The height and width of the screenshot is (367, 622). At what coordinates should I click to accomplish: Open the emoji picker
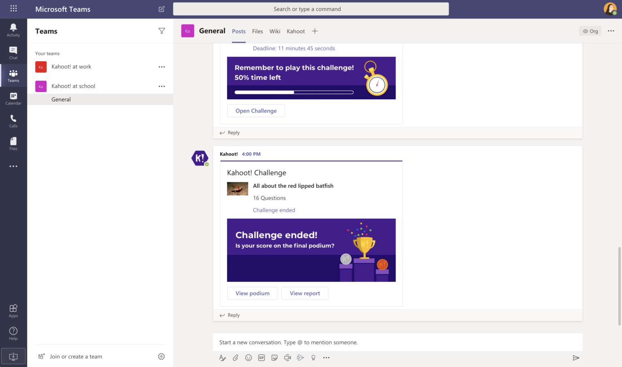[x=249, y=358]
